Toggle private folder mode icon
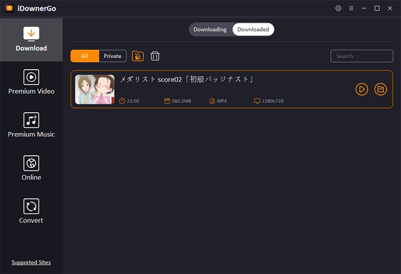The width and height of the screenshot is (401, 274). 137,56
